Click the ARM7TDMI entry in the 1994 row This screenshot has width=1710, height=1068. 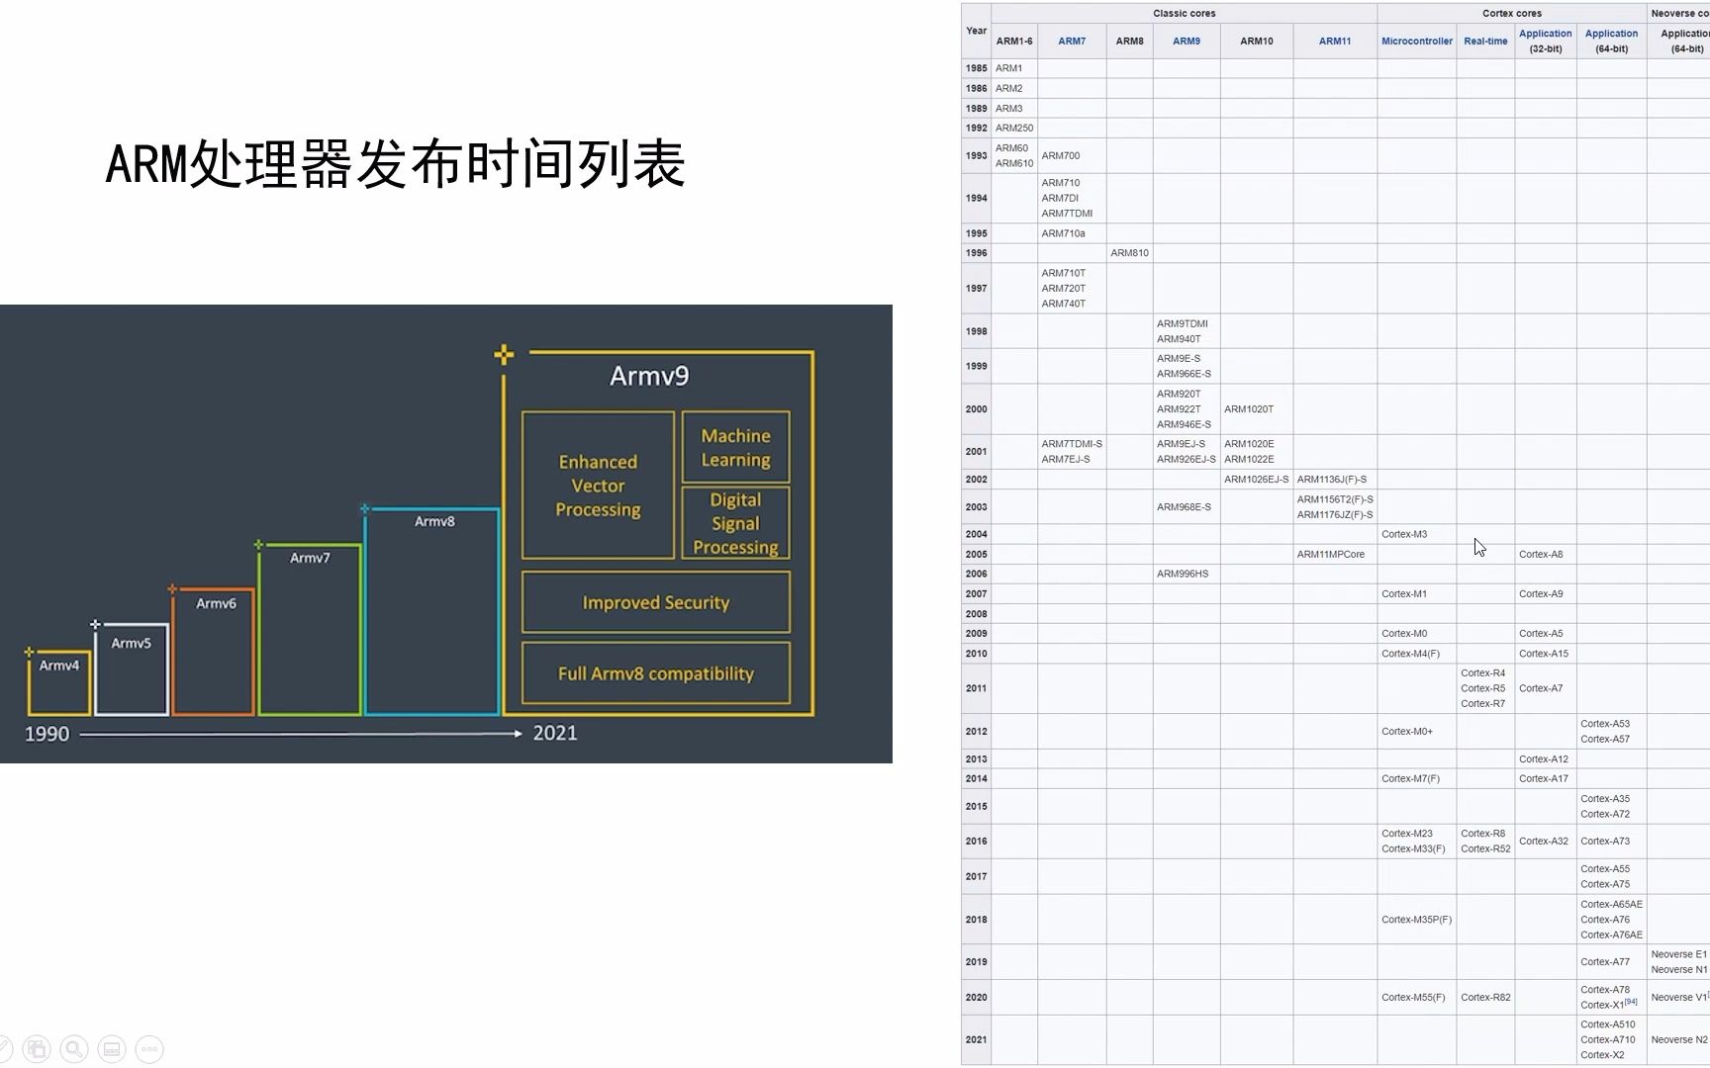click(x=1067, y=214)
